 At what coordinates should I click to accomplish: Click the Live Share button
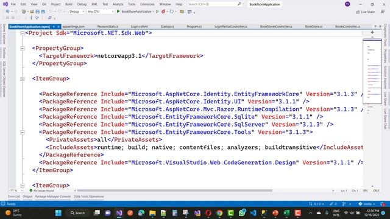[365, 12]
